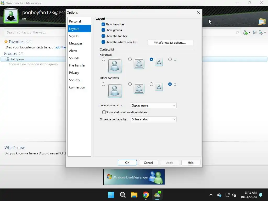Uncheck Show favorites

(x=103, y=24)
